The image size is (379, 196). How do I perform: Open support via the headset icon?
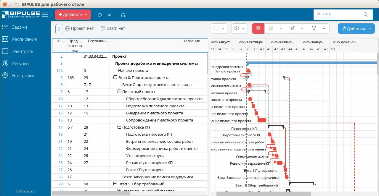123,15
